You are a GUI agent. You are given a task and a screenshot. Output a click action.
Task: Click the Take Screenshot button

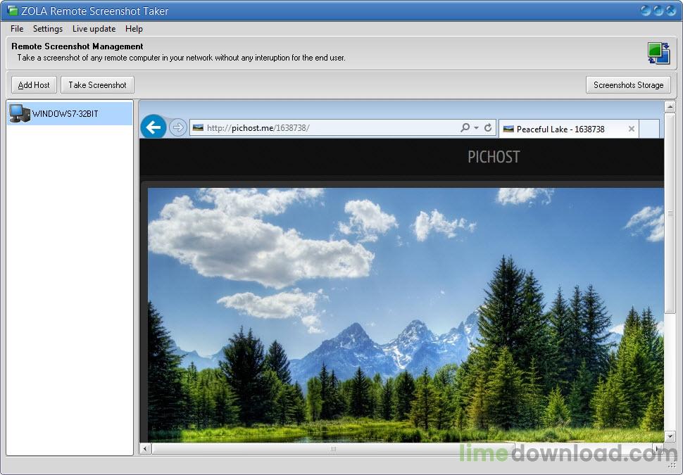point(96,84)
